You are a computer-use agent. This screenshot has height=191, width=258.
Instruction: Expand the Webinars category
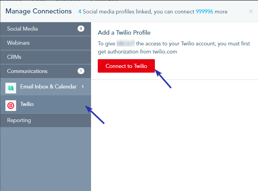[x=46, y=43]
